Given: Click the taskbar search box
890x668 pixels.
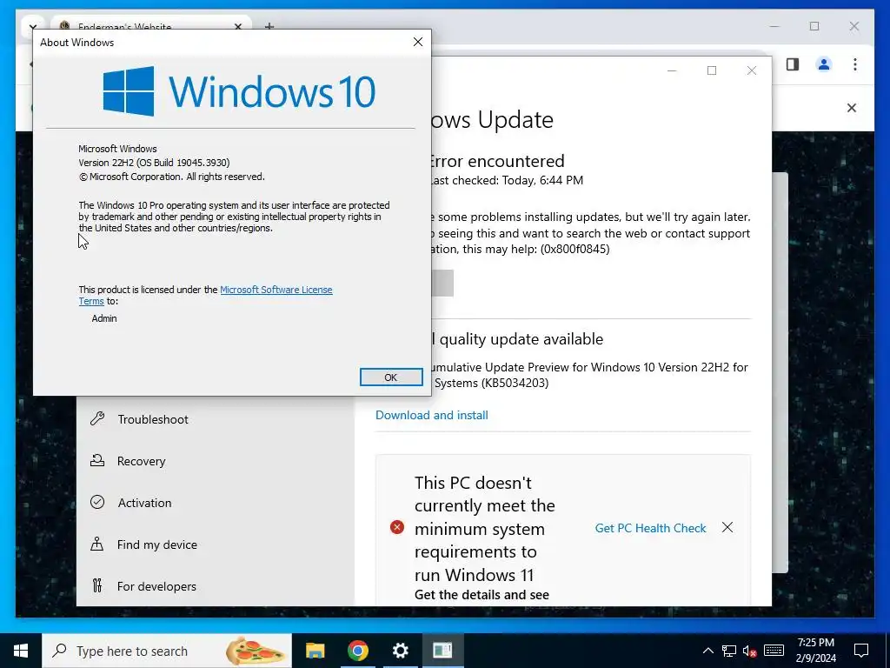Looking at the screenshot, I should (166, 651).
